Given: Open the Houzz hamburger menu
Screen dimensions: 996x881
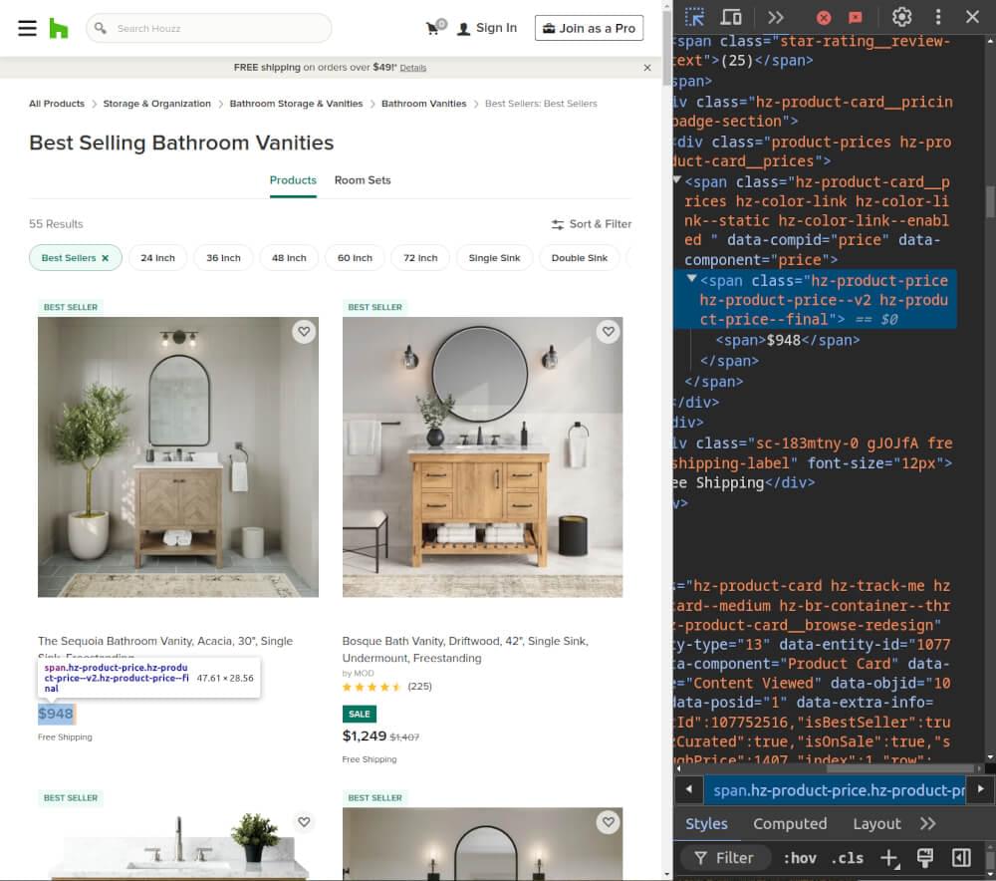Looking at the screenshot, I should coord(27,28).
